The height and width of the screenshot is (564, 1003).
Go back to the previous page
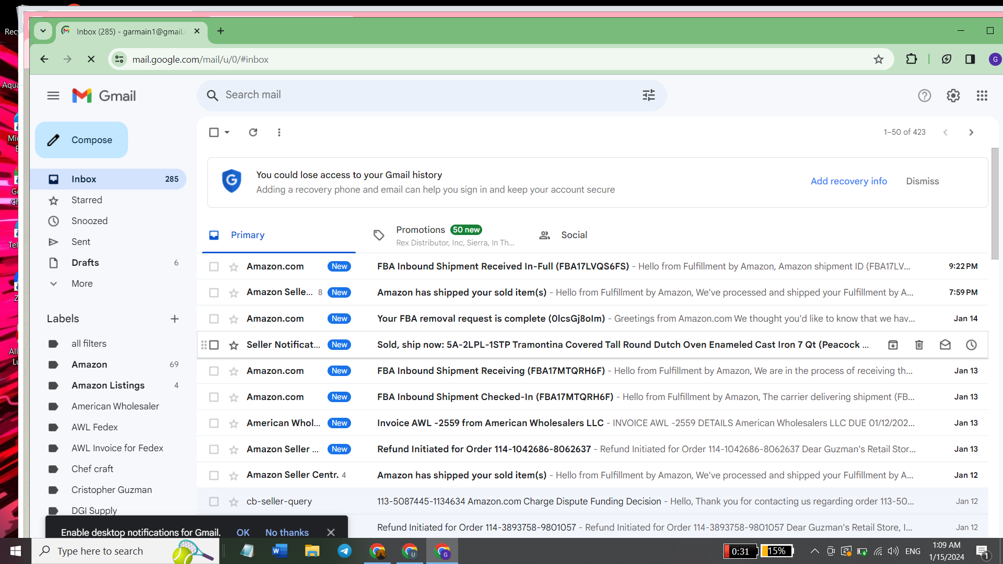click(44, 60)
